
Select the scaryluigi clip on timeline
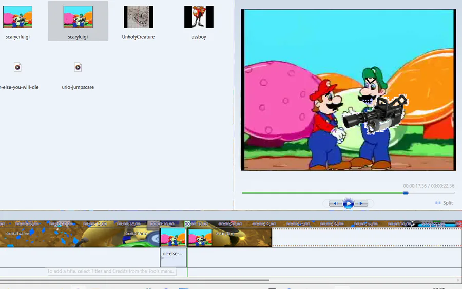click(229, 238)
